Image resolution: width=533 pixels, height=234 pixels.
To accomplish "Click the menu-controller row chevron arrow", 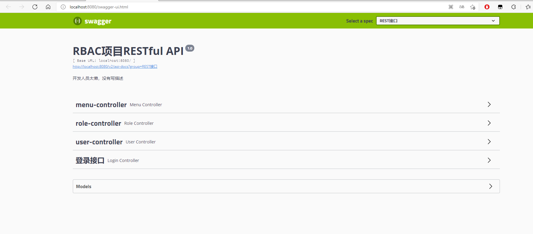I will 489,104.
